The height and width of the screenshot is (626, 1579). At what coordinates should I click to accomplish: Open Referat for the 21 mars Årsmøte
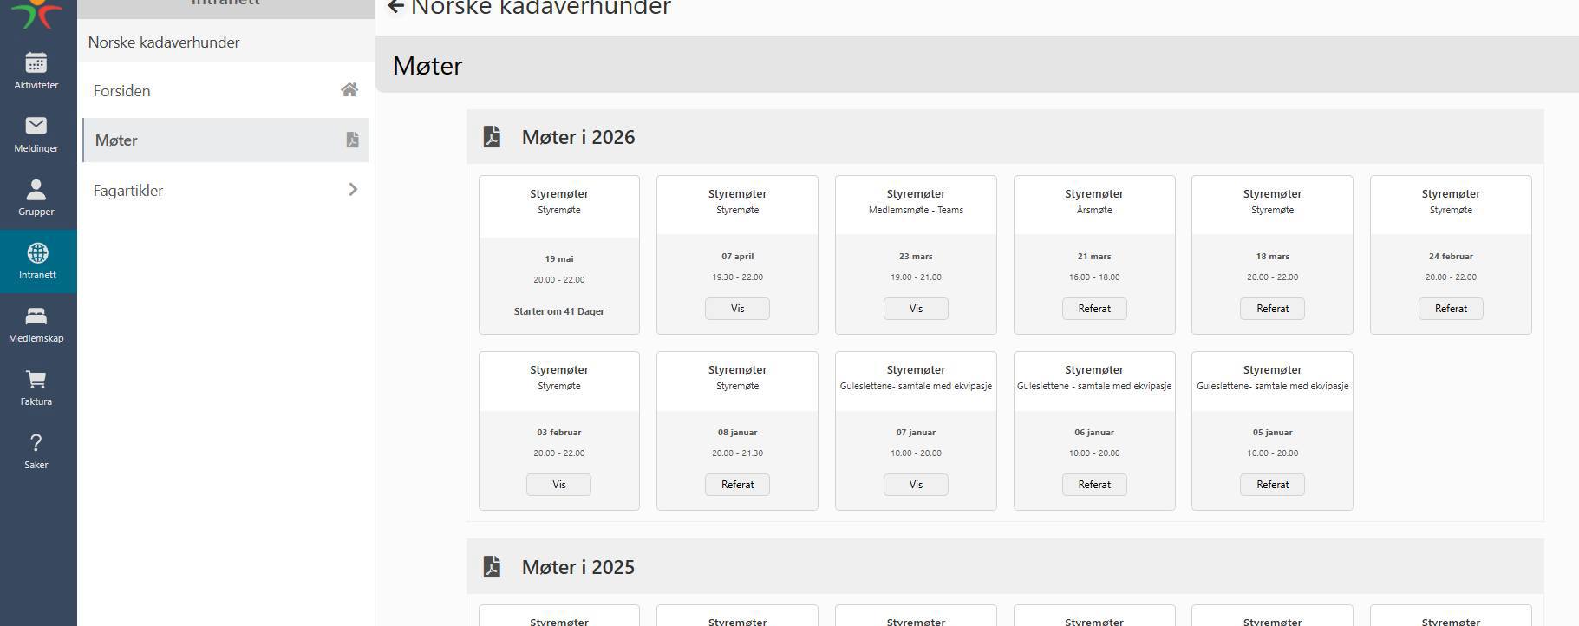[1093, 309]
